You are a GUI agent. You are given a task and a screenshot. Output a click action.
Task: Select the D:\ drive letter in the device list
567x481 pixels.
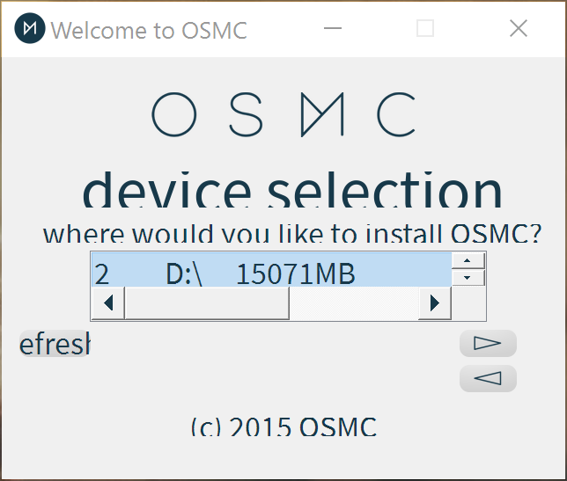click(184, 274)
